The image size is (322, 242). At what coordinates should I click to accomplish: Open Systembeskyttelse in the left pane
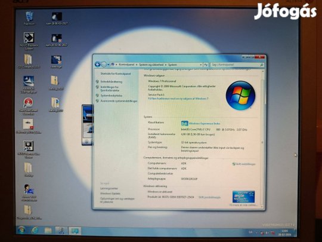tap(112, 96)
